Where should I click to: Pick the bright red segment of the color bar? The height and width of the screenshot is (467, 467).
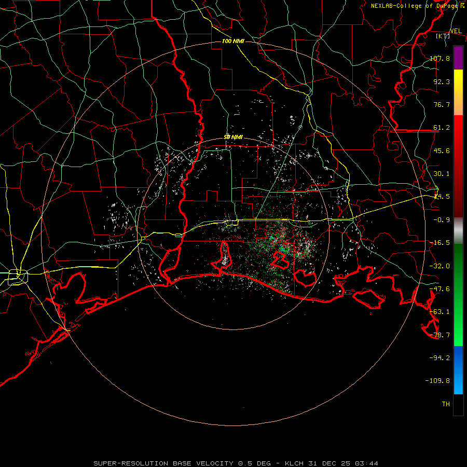[x=458, y=128]
